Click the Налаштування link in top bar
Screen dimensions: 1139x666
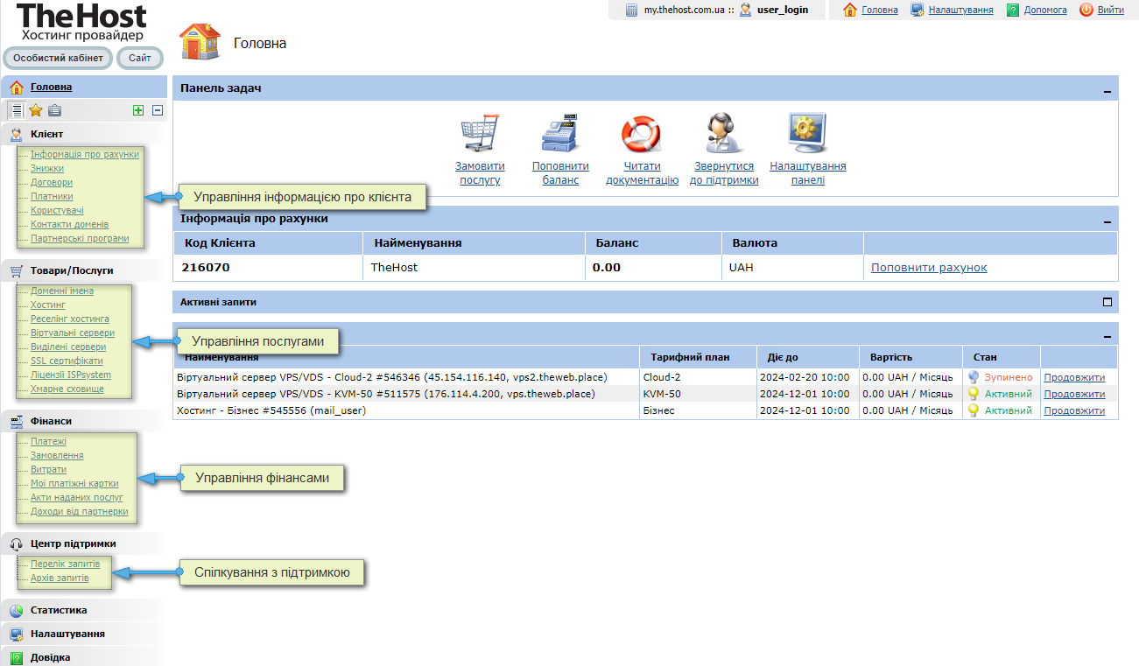960,10
